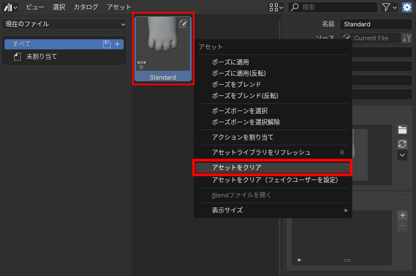The height and width of the screenshot is (276, 416).
Task: Click the plus button beside tags list
Action: [403, 215]
